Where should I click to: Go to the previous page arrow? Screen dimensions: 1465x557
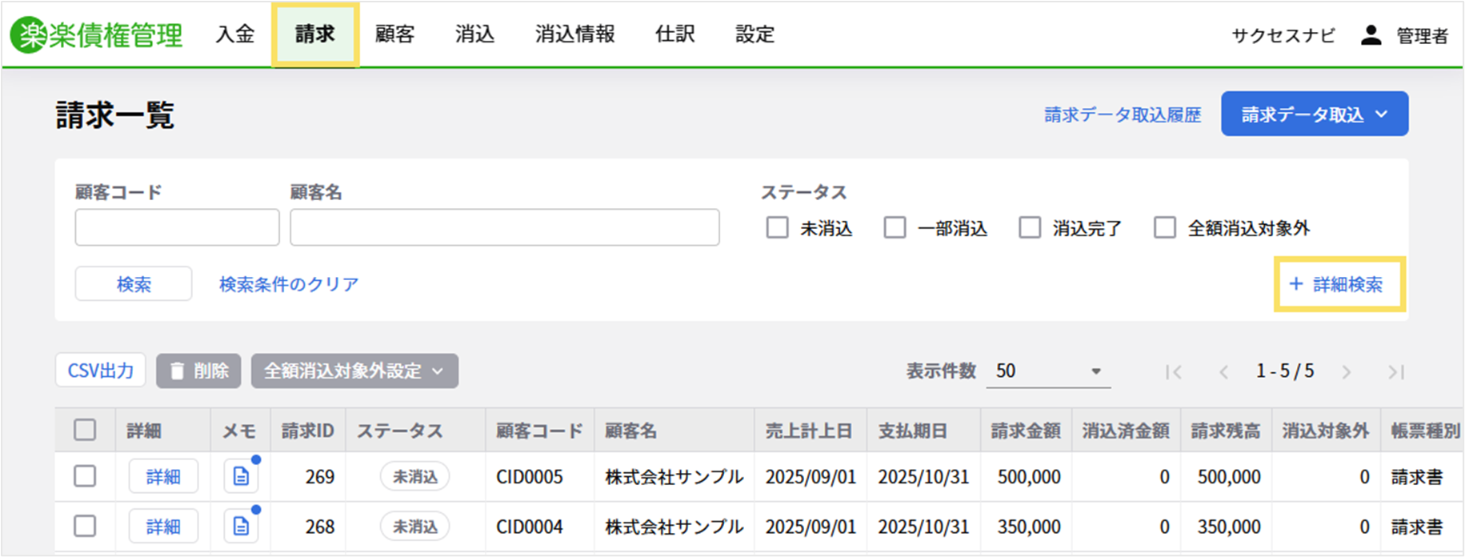pyautogui.click(x=1223, y=372)
